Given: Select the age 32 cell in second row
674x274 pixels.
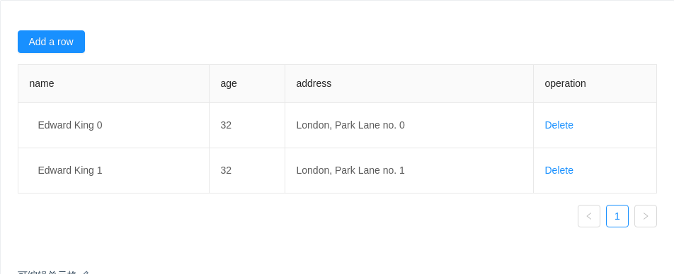Looking at the screenshot, I should click(247, 170).
